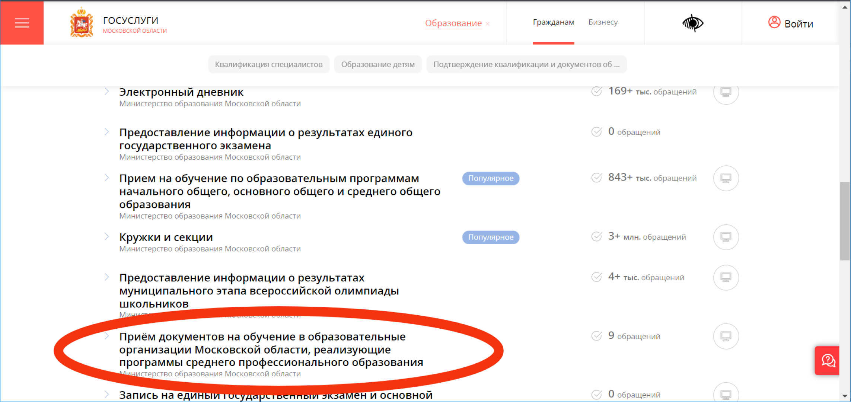
Task: Open the hamburger navigation menu
Action: click(22, 23)
